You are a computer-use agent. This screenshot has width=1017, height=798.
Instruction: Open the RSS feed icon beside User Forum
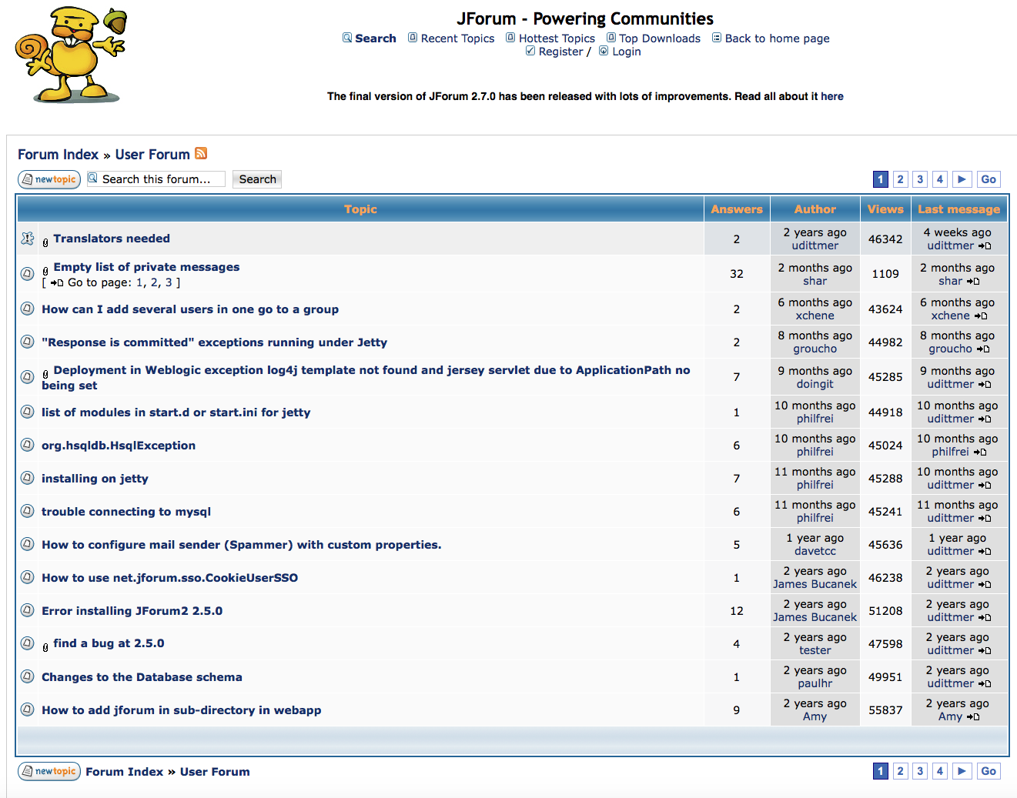pyautogui.click(x=201, y=153)
